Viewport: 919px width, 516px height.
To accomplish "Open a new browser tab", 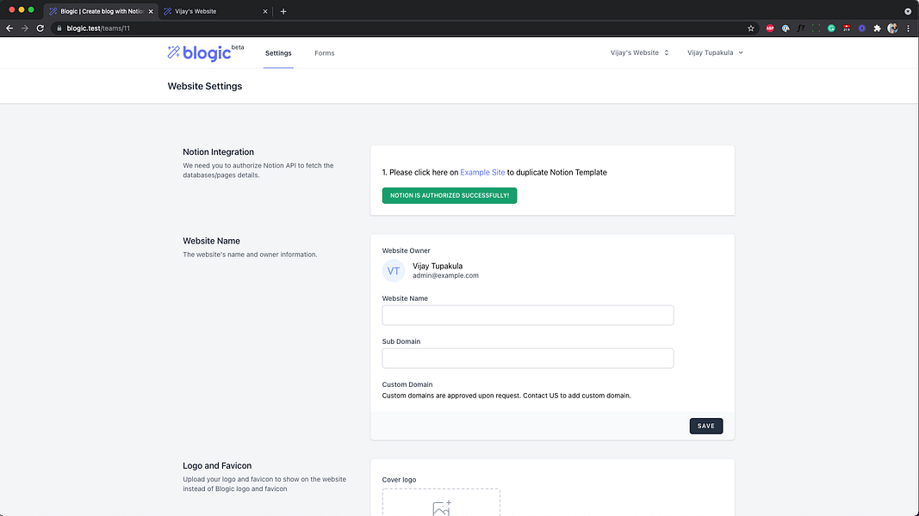I will point(283,11).
